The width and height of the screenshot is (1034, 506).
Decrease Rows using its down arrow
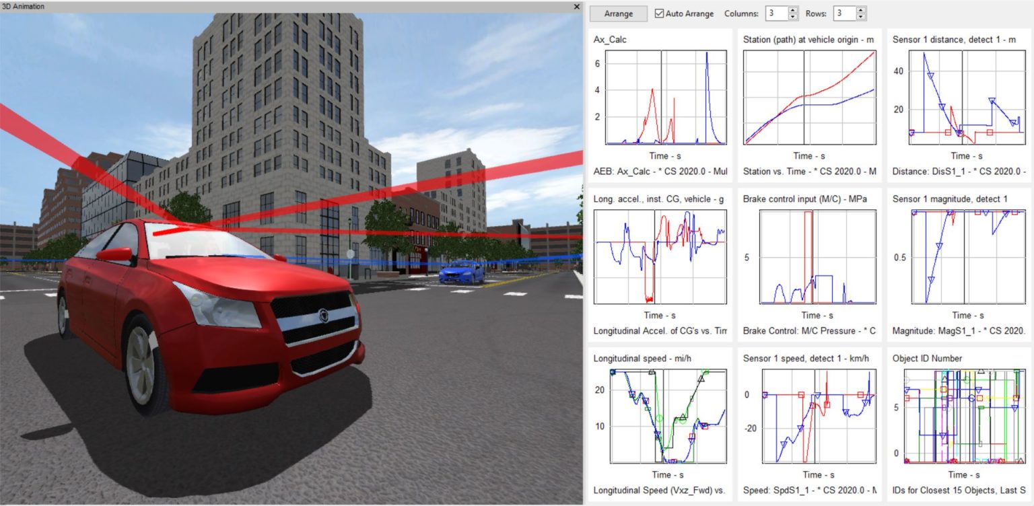coord(862,17)
